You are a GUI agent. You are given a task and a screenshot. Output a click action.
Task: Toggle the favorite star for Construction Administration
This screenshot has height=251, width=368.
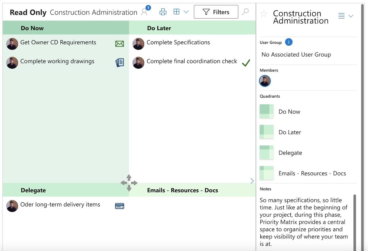tap(264, 14)
